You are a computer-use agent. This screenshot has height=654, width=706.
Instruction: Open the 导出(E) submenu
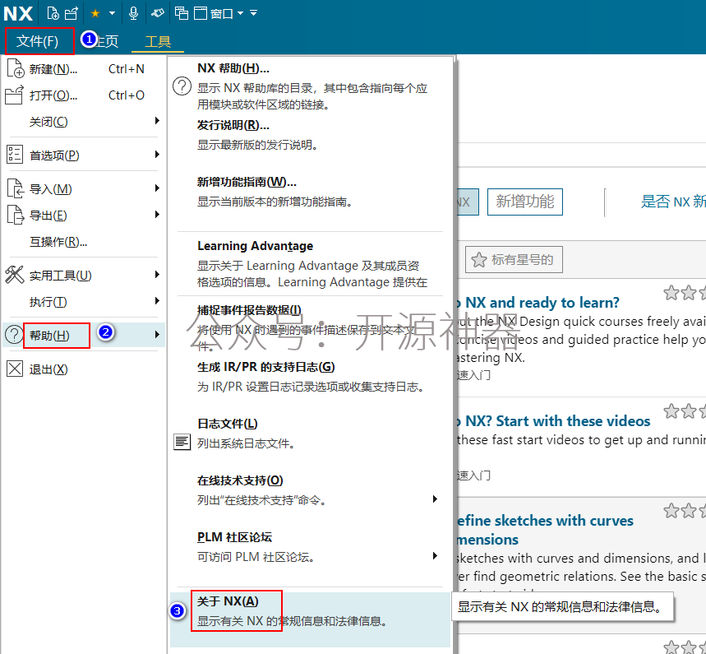83,216
